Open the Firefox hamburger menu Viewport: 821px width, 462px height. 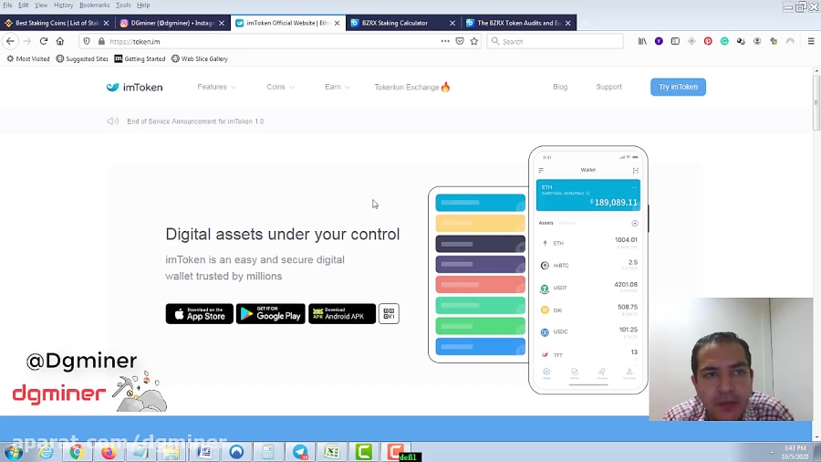tap(811, 41)
